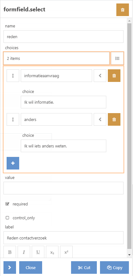Apply bold formatting to label
The image size is (133, 276).
point(10,252)
